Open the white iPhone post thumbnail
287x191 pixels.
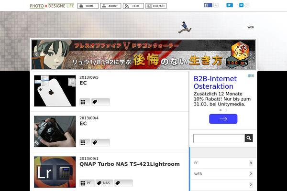click(x=55, y=91)
